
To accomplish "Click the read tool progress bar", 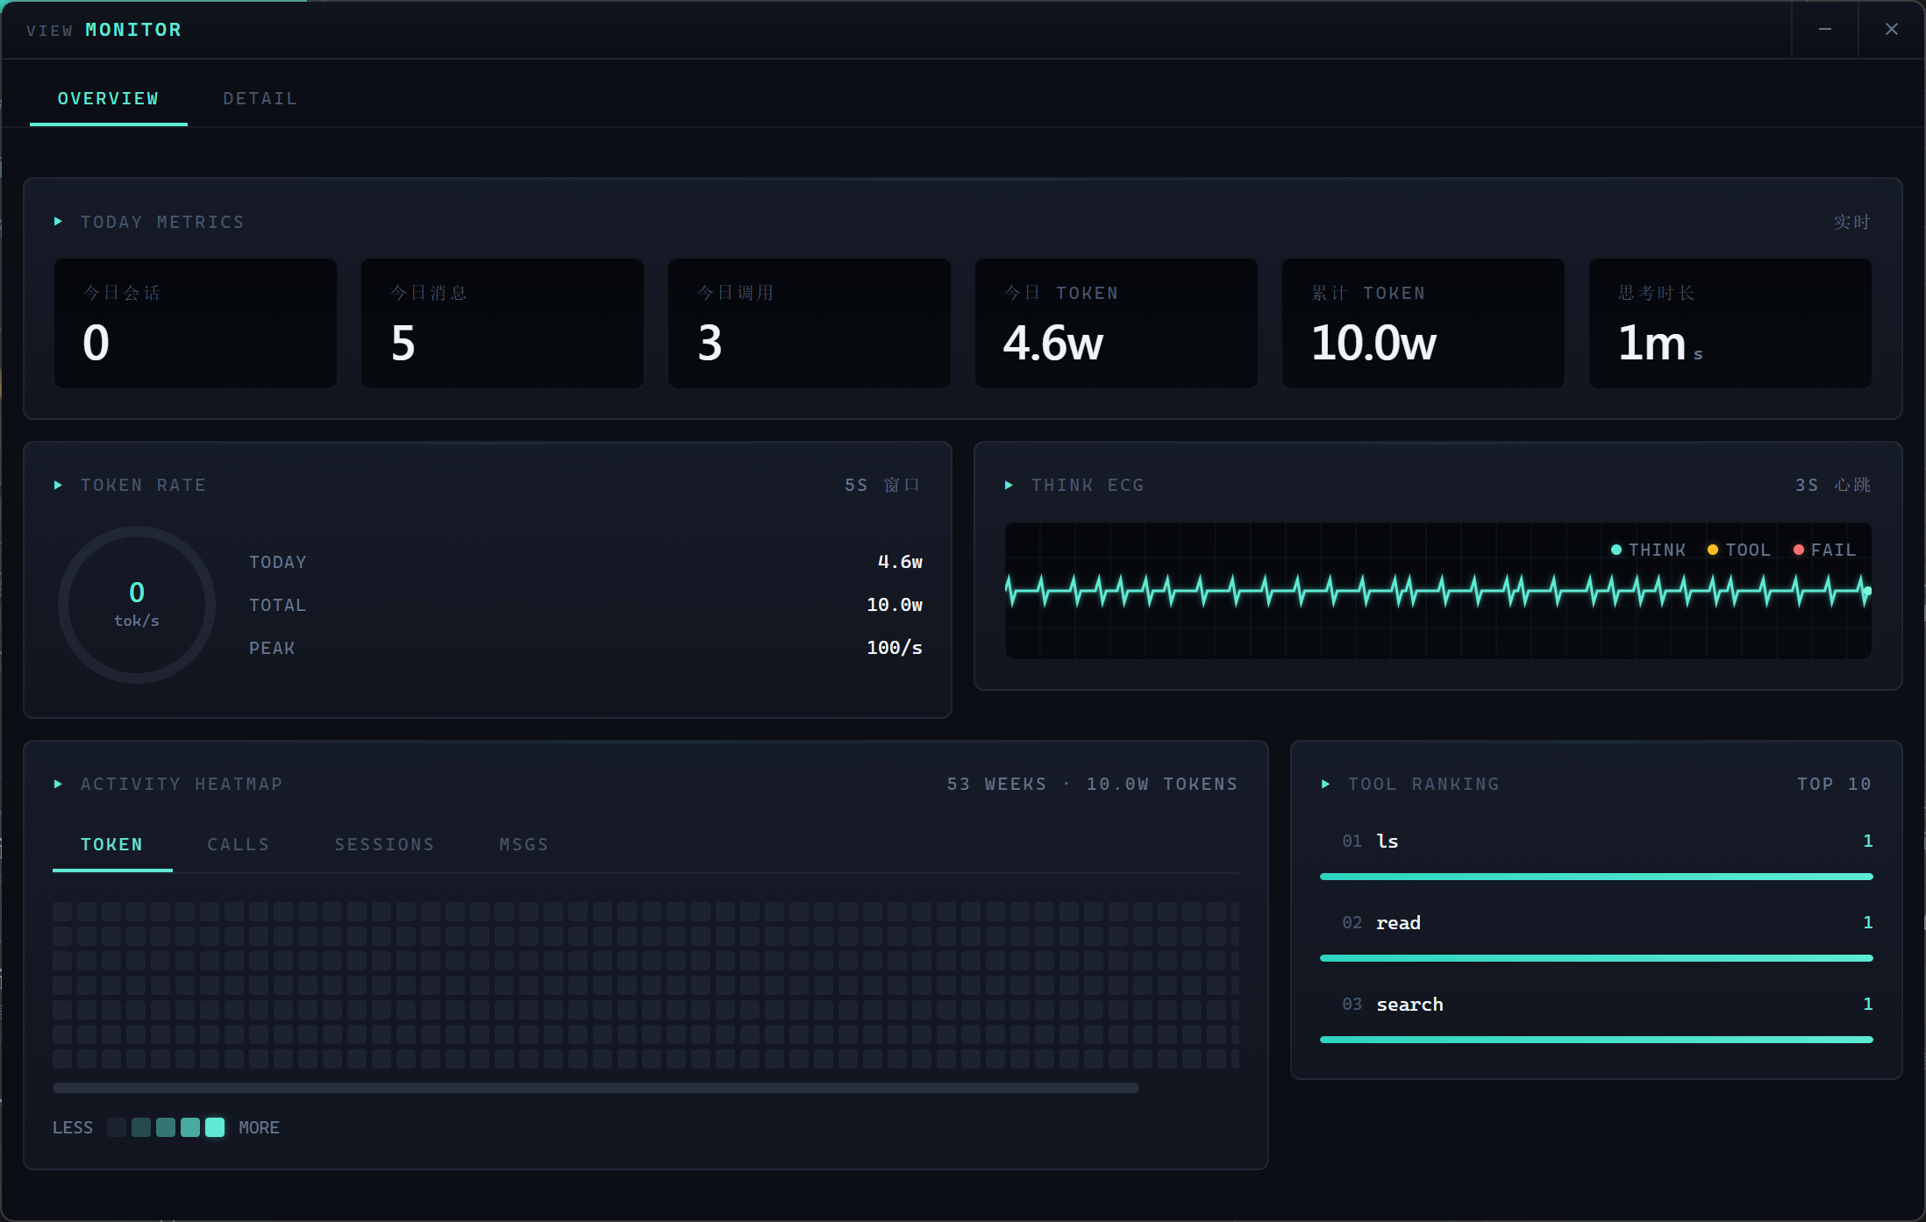I will 1596,958.
